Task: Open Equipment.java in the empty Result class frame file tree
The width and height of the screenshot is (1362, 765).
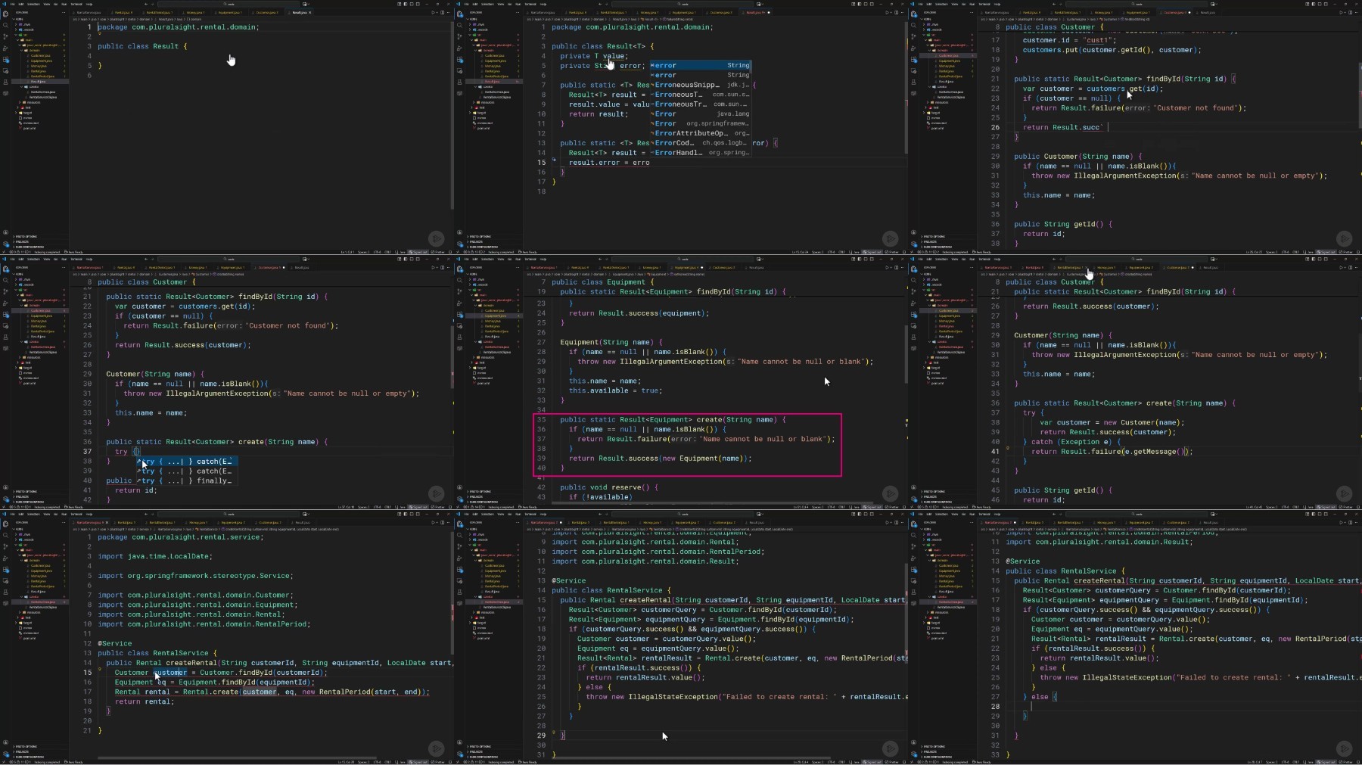Action: pos(42,61)
